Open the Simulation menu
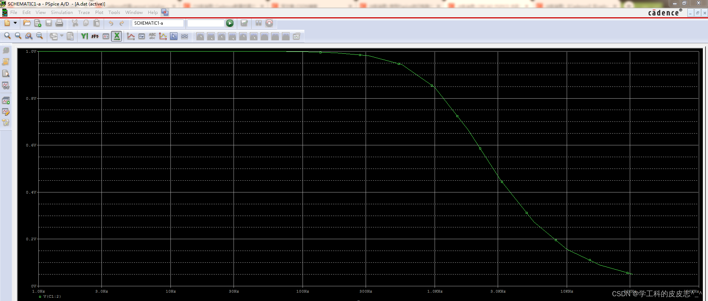 (x=62, y=12)
